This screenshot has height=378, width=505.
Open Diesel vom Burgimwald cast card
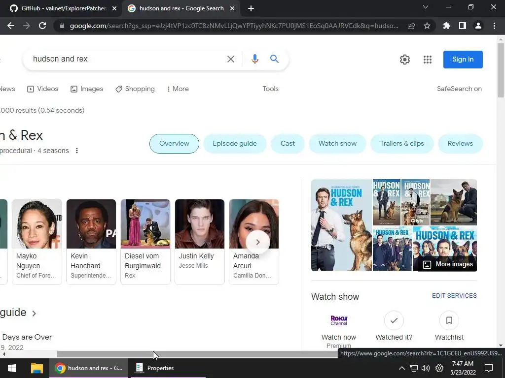tap(145, 242)
